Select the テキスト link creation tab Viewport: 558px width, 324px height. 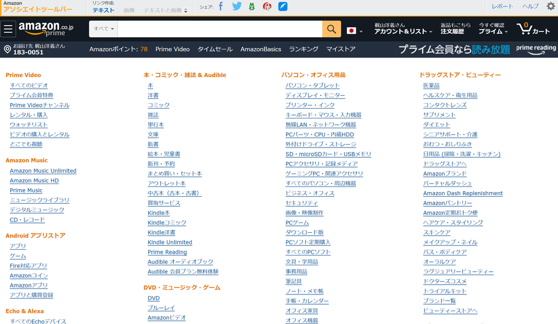pos(103,10)
